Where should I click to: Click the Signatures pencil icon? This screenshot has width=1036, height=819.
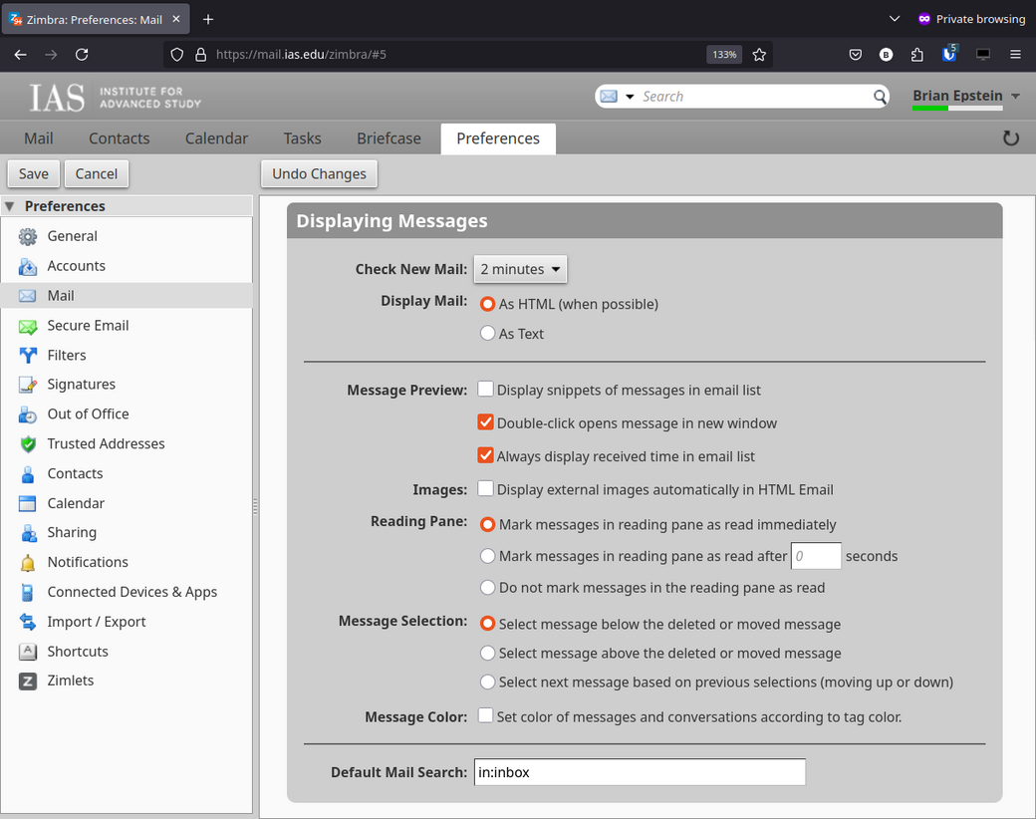tap(28, 385)
